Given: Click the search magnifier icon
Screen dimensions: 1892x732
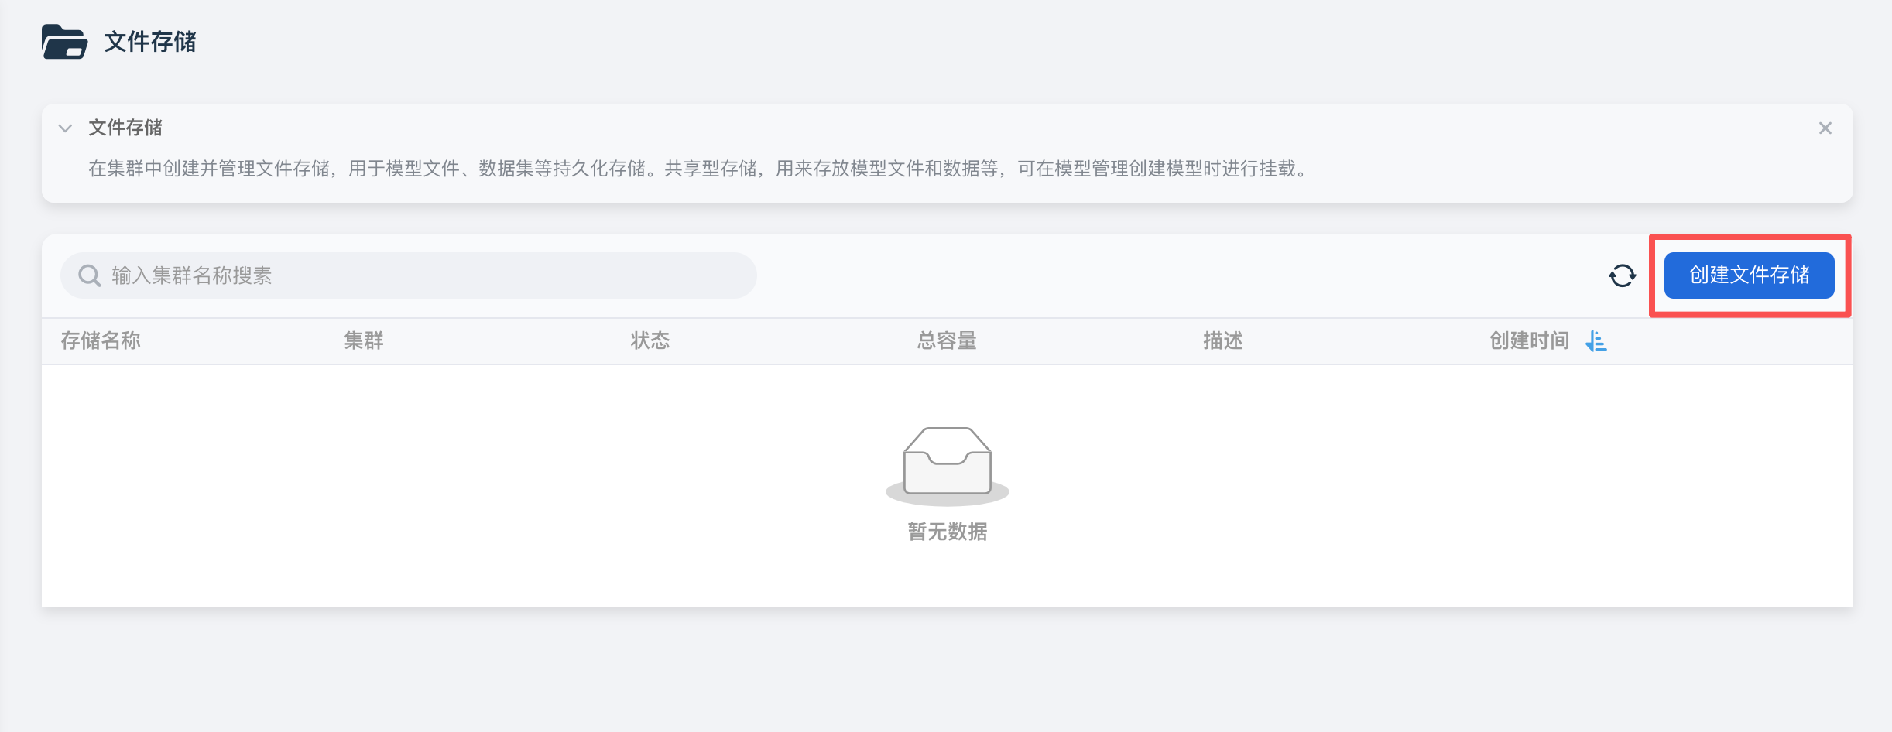Looking at the screenshot, I should click(x=89, y=275).
